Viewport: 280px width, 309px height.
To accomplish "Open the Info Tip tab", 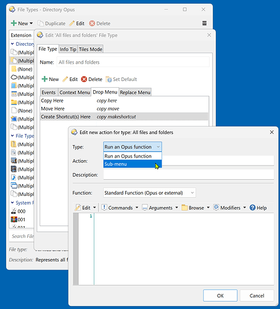I will coord(68,49).
